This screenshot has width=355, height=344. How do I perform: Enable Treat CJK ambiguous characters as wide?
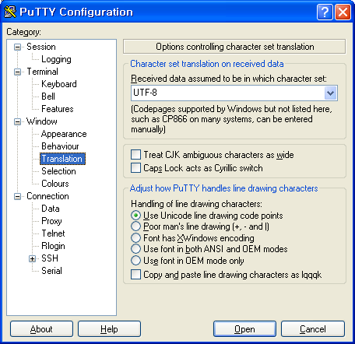pyautogui.click(x=135, y=155)
